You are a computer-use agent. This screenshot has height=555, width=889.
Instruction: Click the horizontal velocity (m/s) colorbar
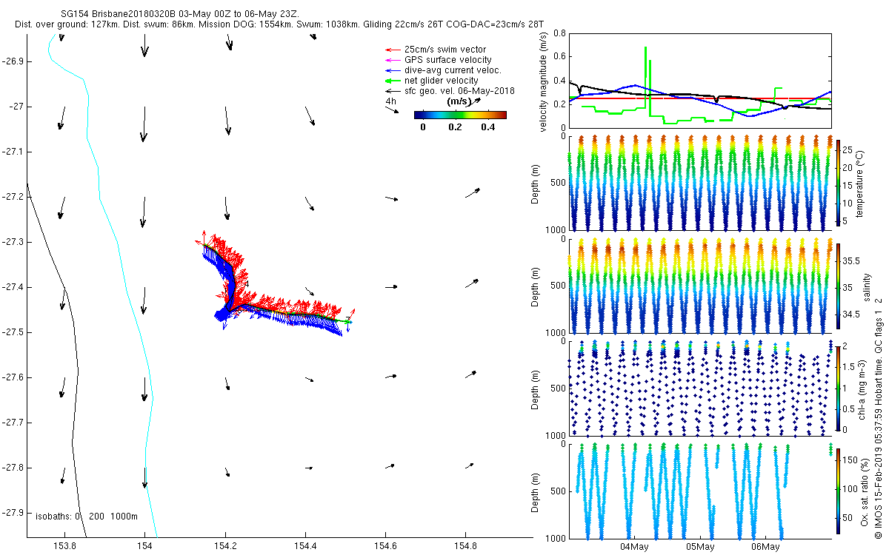(459, 115)
